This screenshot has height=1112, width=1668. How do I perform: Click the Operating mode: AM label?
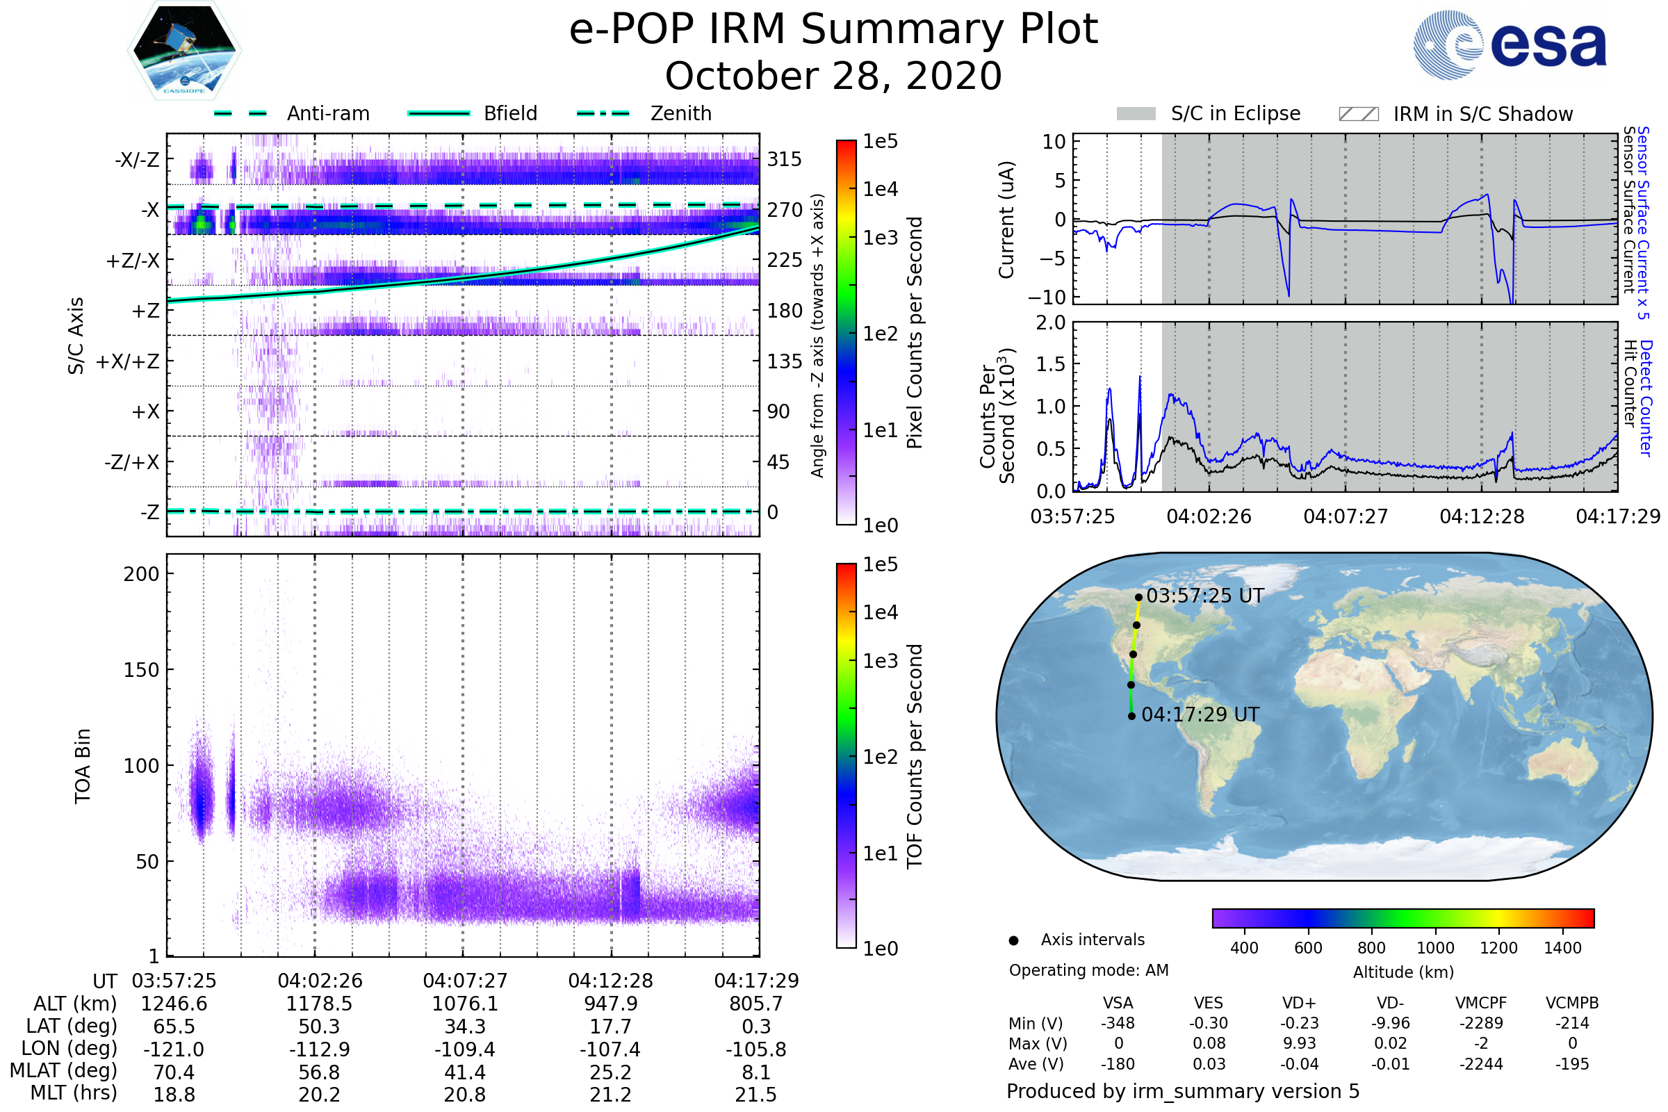[x=1088, y=970]
